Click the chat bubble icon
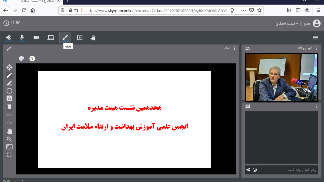 pyautogui.click(x=248, y=107)
